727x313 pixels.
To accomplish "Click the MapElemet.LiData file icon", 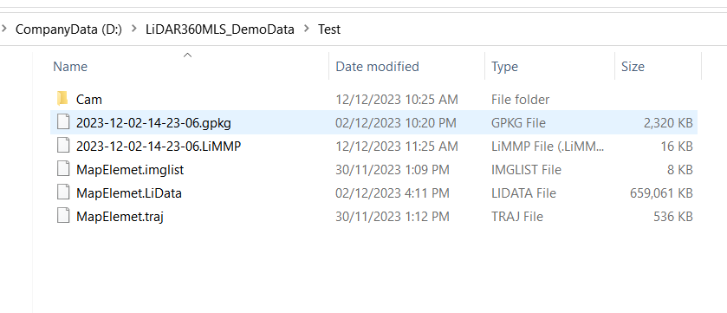I will 63,192.
